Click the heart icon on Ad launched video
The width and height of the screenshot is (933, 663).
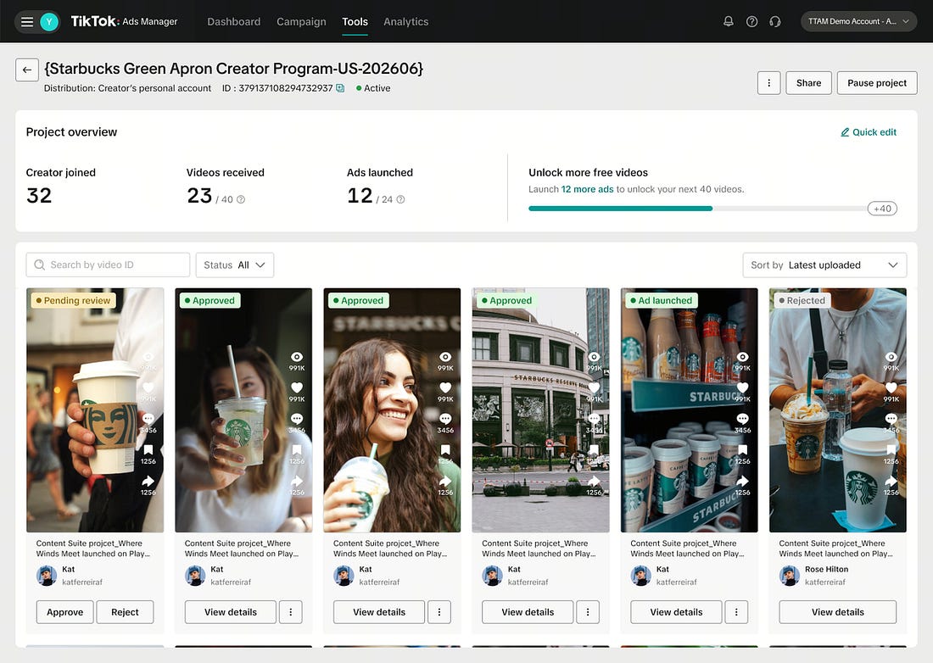pyautogui.click(x=743, y=387)
